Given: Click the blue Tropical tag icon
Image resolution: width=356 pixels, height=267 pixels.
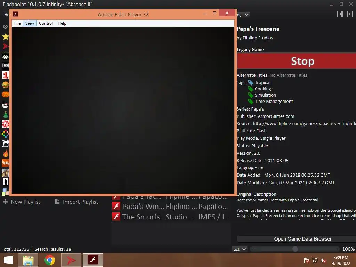Looking at the screenshot, I should click(x=250, y=83).
